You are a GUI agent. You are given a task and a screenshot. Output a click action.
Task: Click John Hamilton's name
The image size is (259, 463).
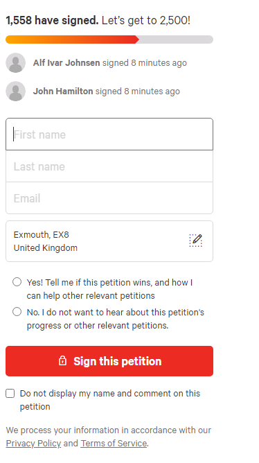(63, 91)
